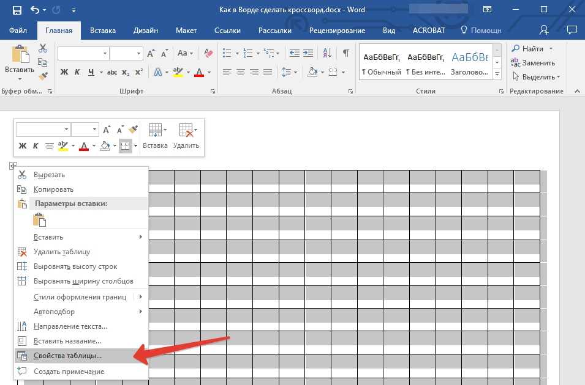Click the red font color button in ribbon
Image resolution: width=585 pixels, height=385 pixels.
[198, 72]
